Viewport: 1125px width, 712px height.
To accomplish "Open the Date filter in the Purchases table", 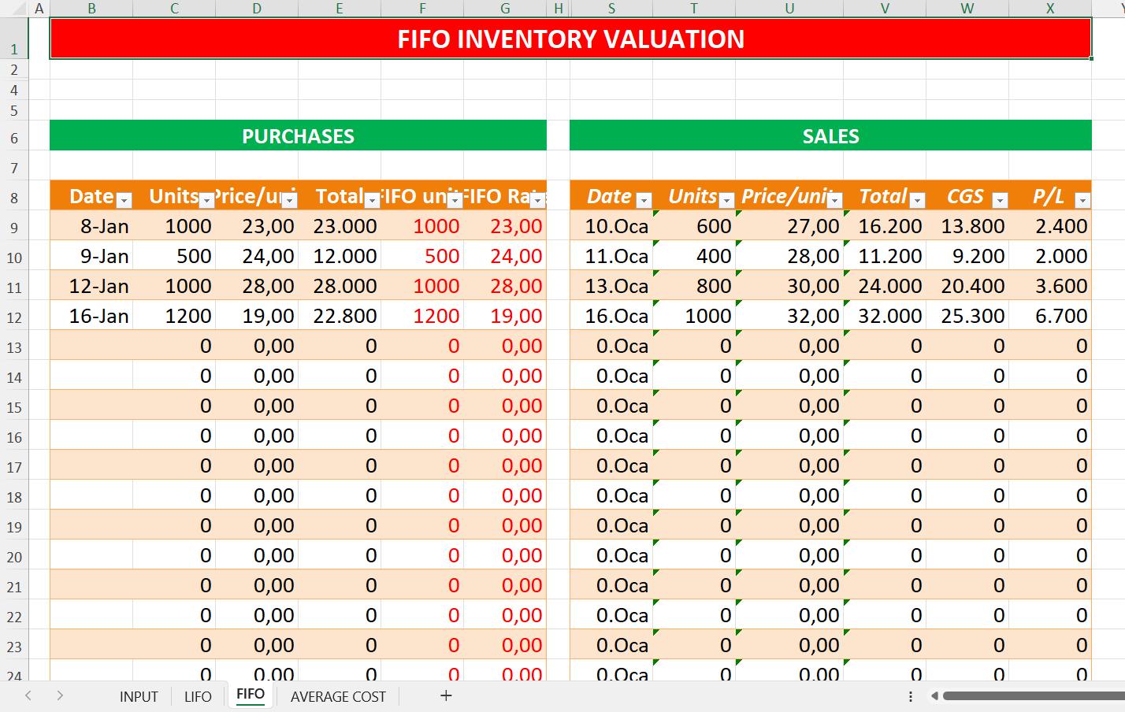I will pyautogui.click(x=124, y=202).
